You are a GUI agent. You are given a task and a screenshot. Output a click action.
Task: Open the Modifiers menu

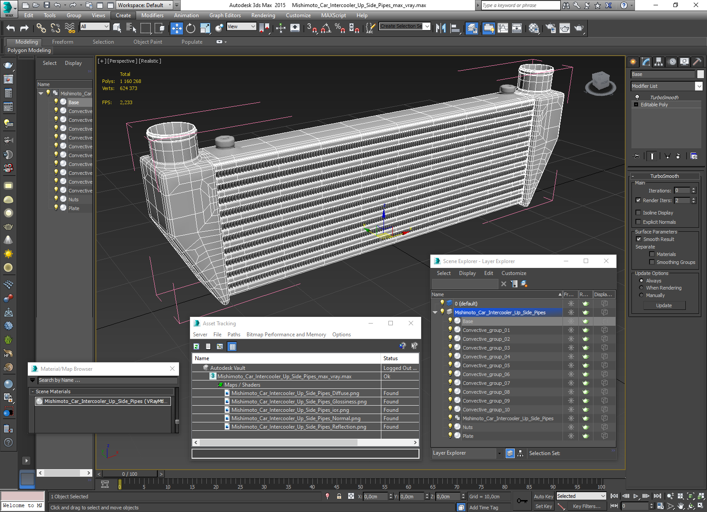click(x=152, y=15)
